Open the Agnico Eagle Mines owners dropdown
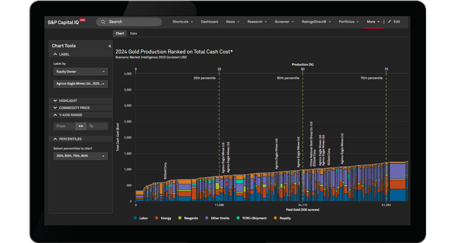 81,84
